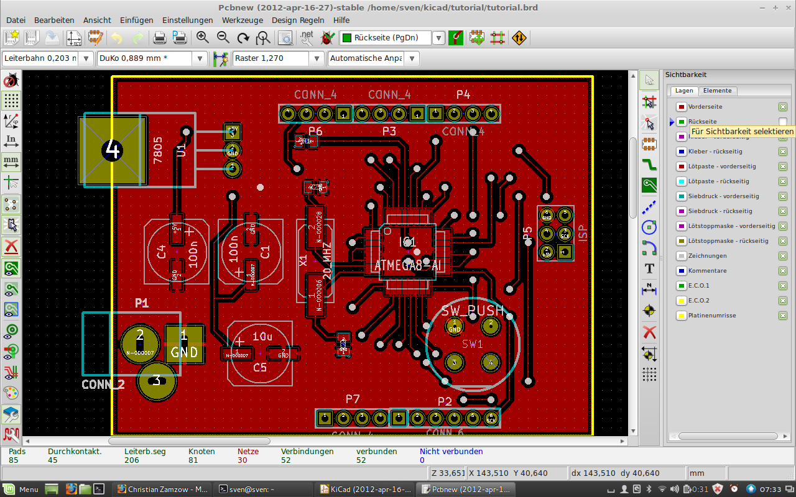This screenshot has width=796, height=497.
Task: Open the Werkzeuge menu
Action: coord(243,20)
